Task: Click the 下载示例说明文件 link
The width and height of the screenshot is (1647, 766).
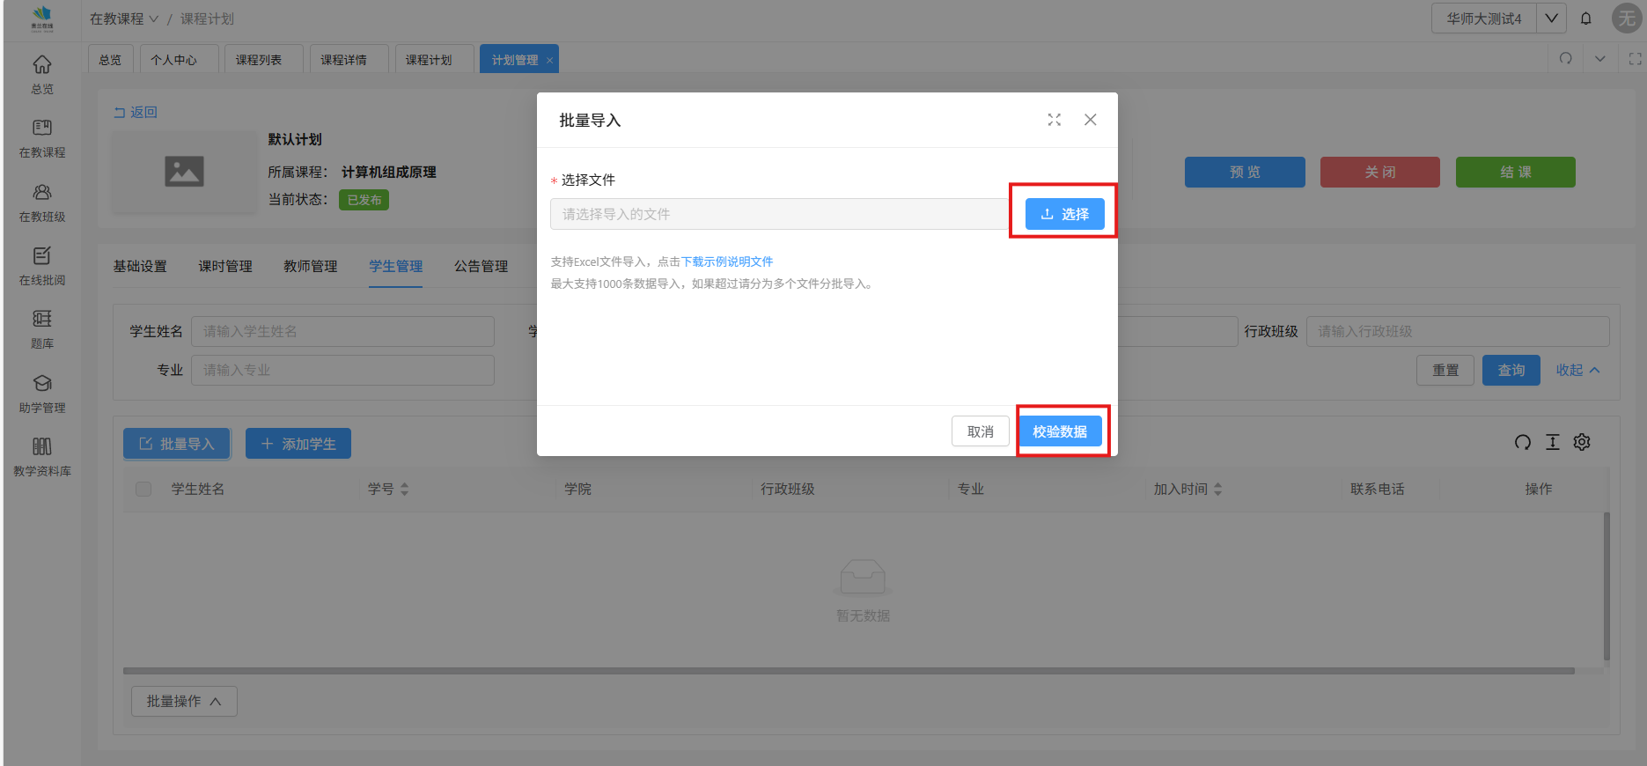Action: 726,261
